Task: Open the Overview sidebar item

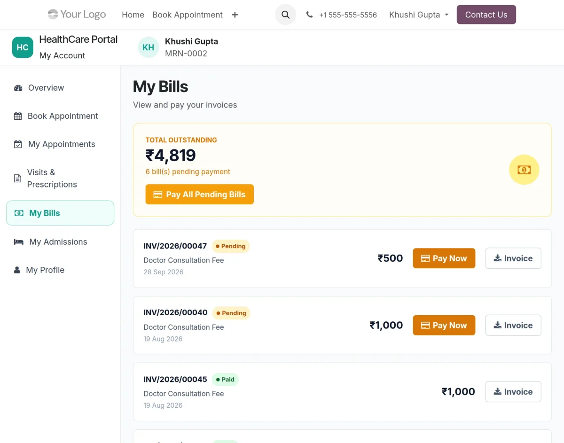Action: point(60,88)
